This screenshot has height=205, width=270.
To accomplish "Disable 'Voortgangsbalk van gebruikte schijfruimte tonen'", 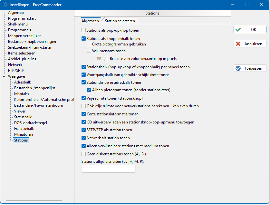I will 84,74.
